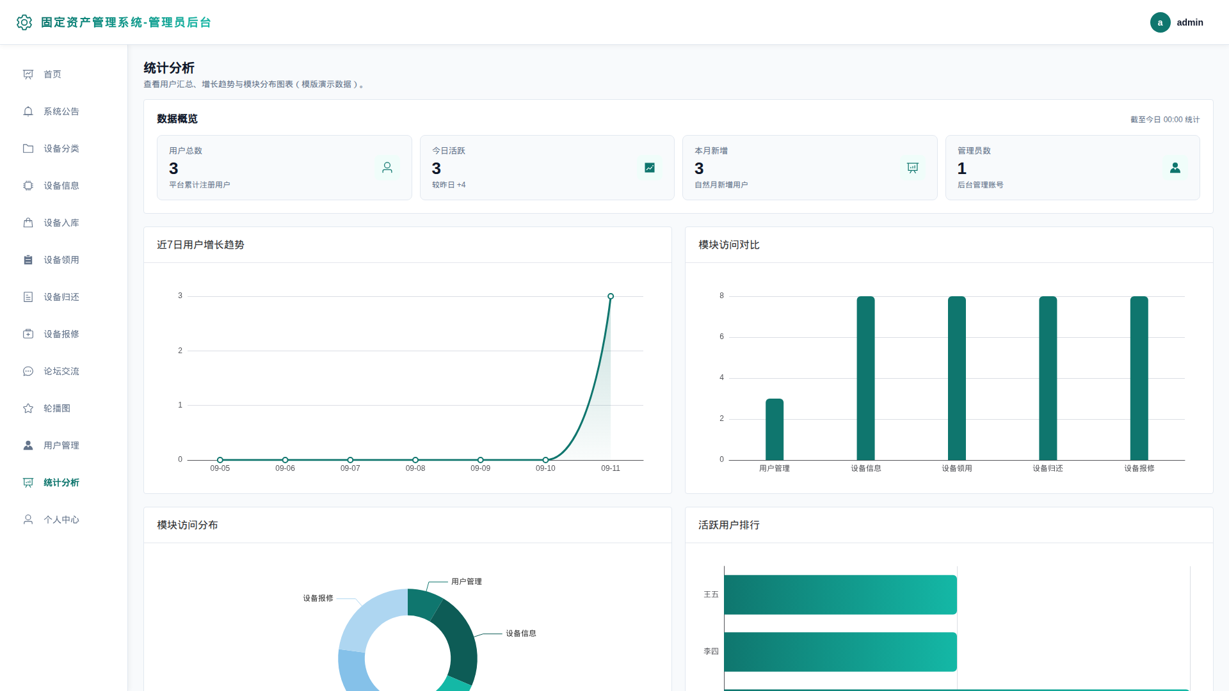The image size is (1229, 691).
Task: Click the 活跃用户排行 chart title
Action: click(x=729, y=525)
